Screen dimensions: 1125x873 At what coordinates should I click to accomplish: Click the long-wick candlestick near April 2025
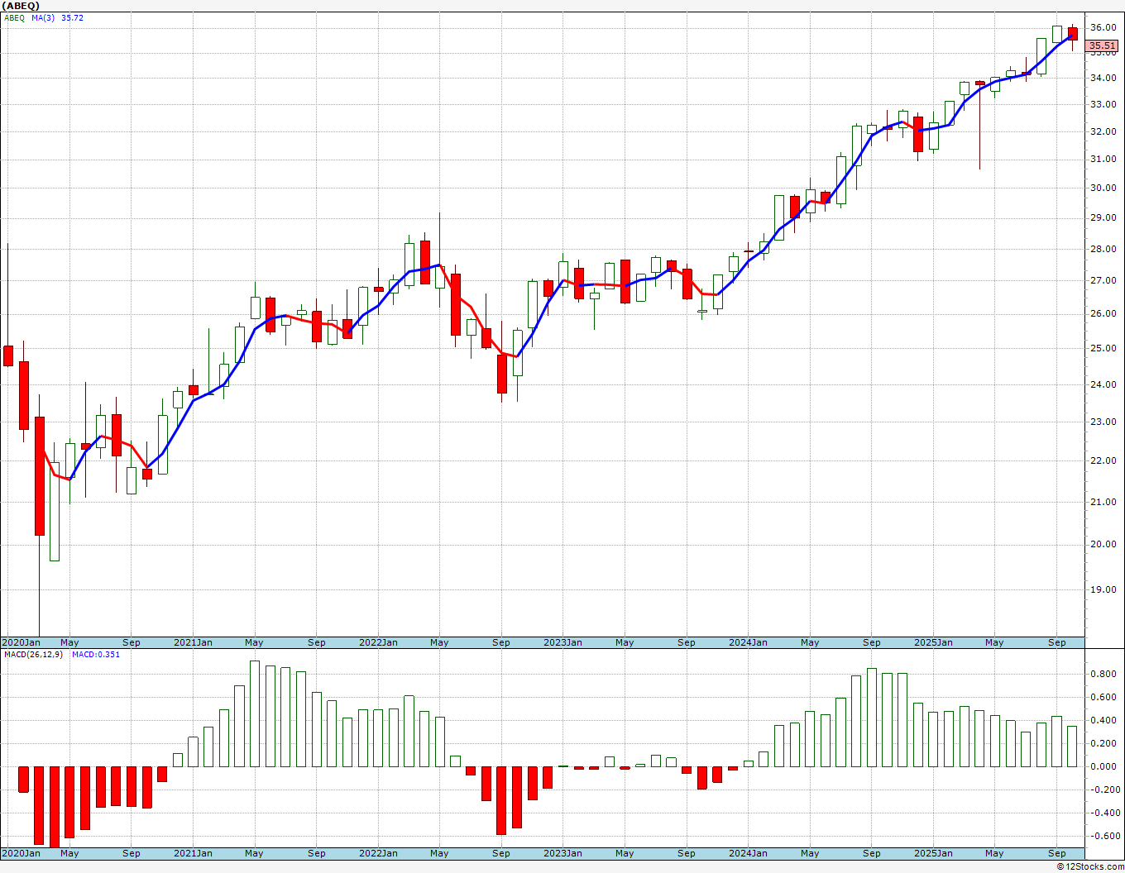980,124
